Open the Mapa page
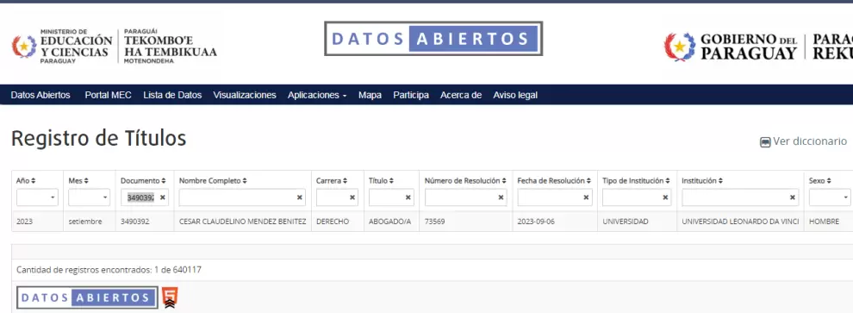Screen dimensions: 853x313 coord(370,95)
